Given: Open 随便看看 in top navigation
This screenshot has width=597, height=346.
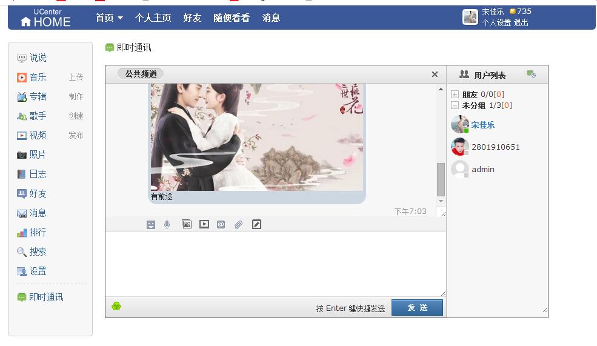Looking at the screenshot, I should [232, 18].
